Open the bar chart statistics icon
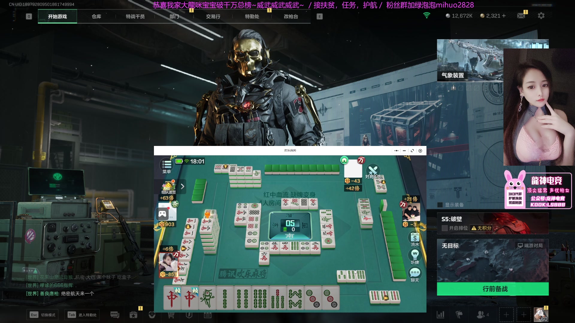The image size is (575, 323). pos(441,315)
